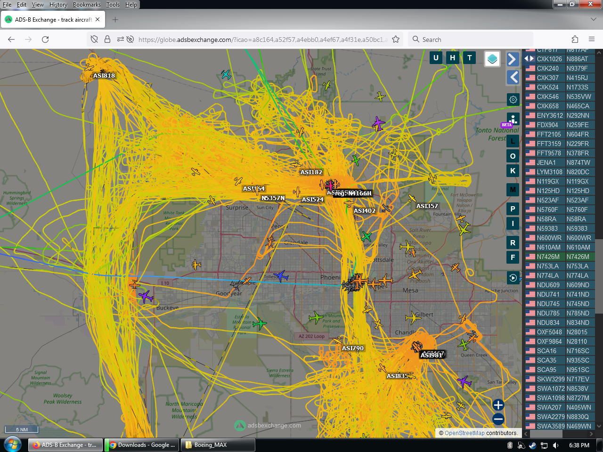Image resolution: width=603 pixels, height=452 pixels.
Task: Open the Steam tray icon
Action: 532,445
